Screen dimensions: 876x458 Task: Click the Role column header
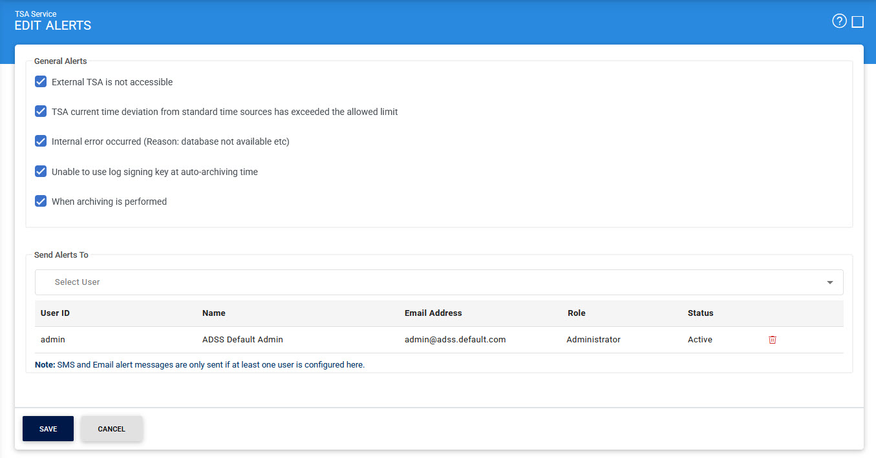(x=576, y=313)
